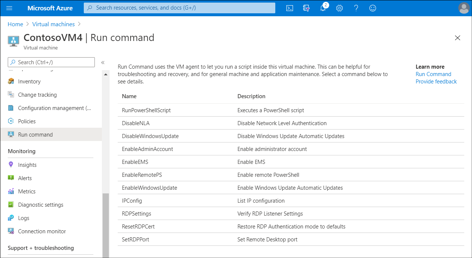Click the search magnifier in the sidebar box
Viewport: 472px width, 258px height.
tap(13, 62)
